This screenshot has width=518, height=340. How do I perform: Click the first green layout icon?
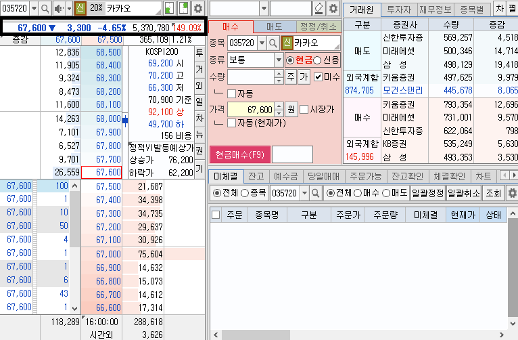coord(170,8)
